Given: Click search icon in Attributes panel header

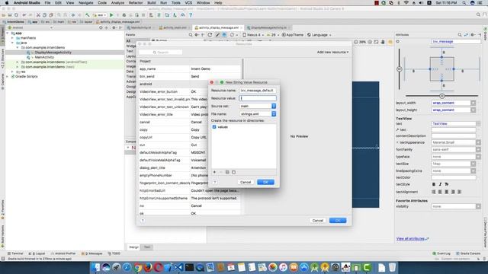Looking at the screenshot, I should pyautogui.click(x=460, y=35).
